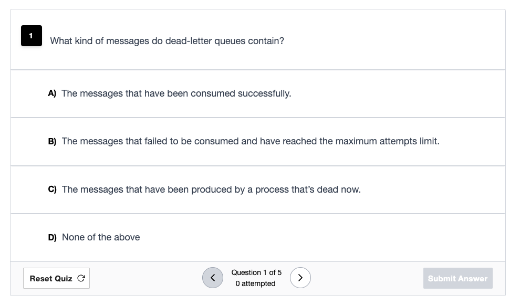Click the letter D) option label

point(52,237)
